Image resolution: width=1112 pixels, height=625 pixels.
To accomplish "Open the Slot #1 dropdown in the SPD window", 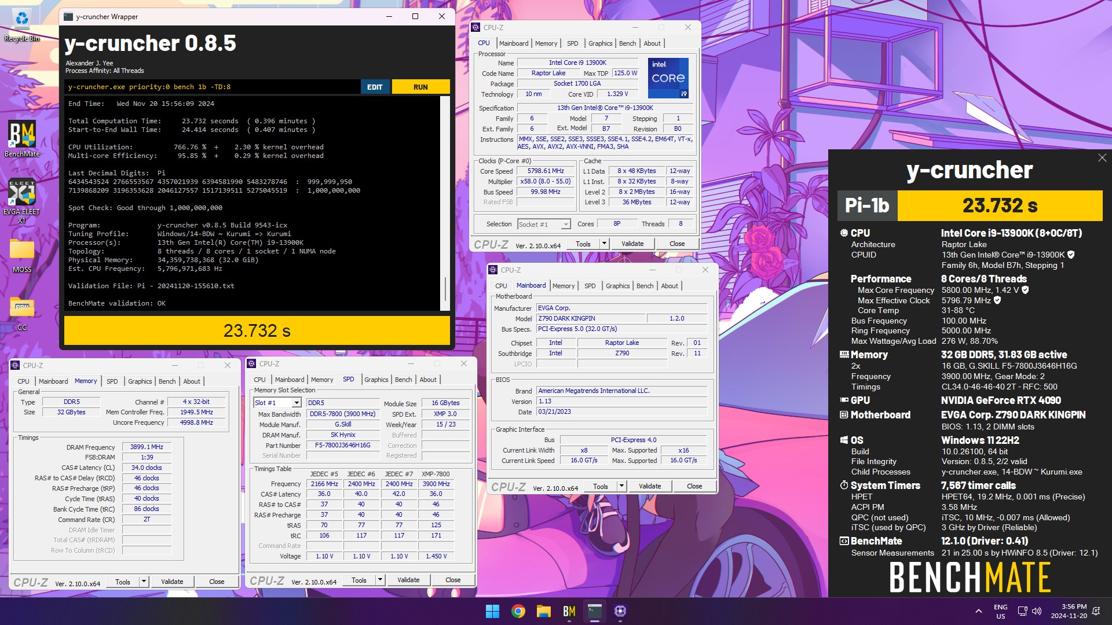I will pos(277,403).
